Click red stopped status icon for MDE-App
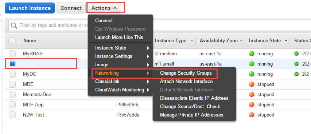Viewport: 311px width, 134px height. click(252, 105)
